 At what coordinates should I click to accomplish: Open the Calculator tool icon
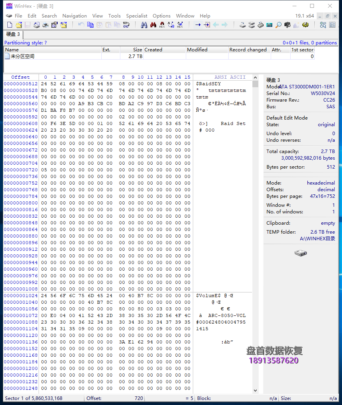click(x=270, y=25)
